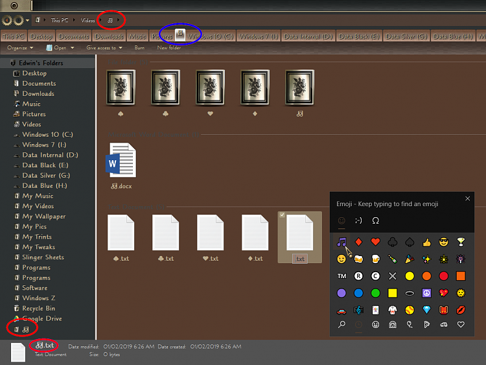Open the transport car emoji category
Image resolution: width=486 pixels, height=365 pixels.
click(443, 325)
